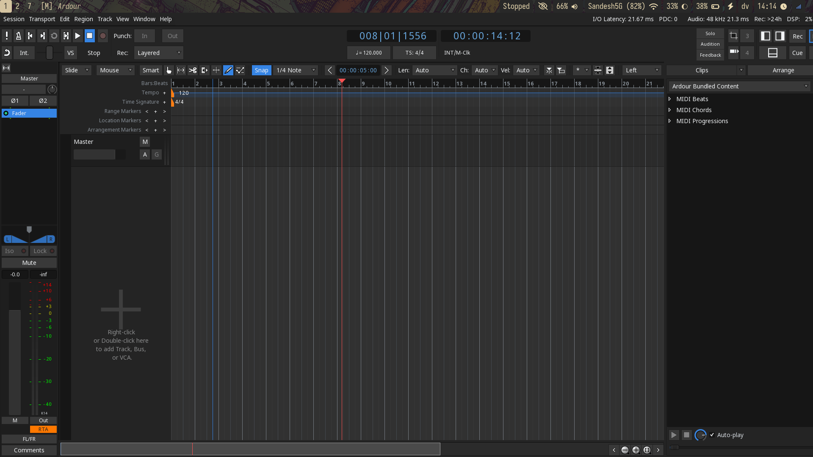Image resolution: width=813 pixels, height=457 pixels.
Task: Go to session end transport icon
Action: click(x=42, y=36)
